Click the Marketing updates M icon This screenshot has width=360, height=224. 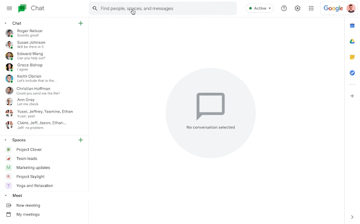coord(8,168)
